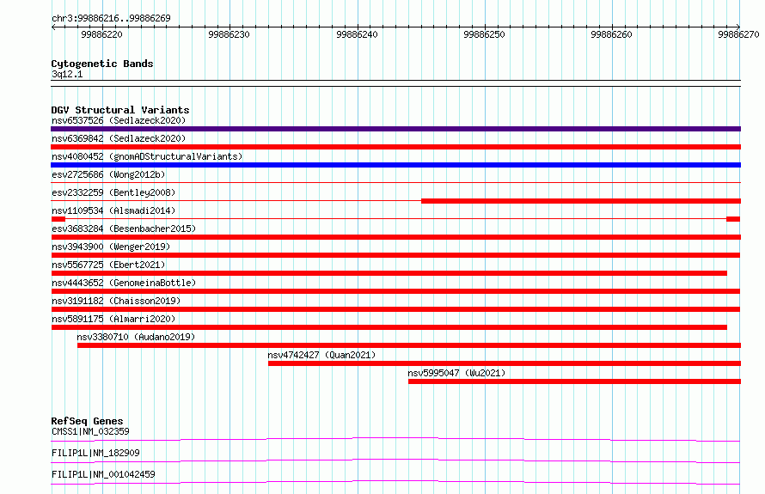Click the DGV Structural Variants track title
The width and height of the screenshot is (765, 494).
(120, 110)
